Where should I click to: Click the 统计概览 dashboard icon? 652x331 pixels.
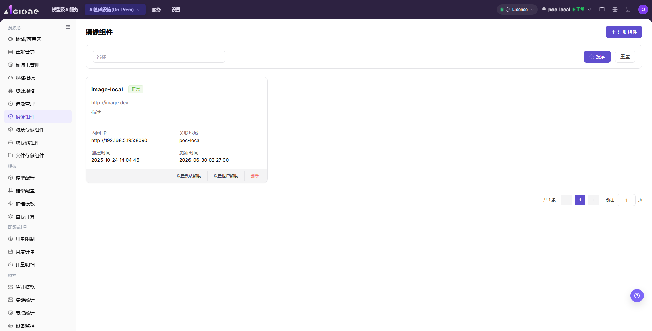tap(11, 287)
